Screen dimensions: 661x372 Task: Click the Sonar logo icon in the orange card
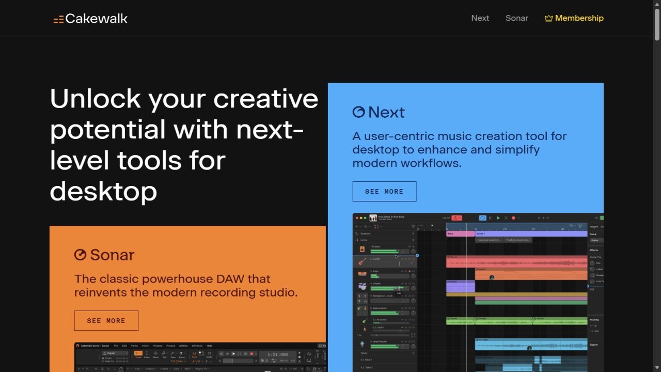80,254
